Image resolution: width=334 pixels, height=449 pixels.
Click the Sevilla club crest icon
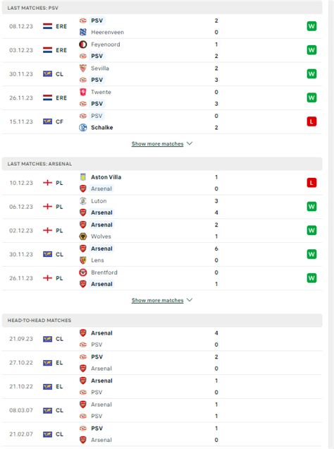(83, 68)
